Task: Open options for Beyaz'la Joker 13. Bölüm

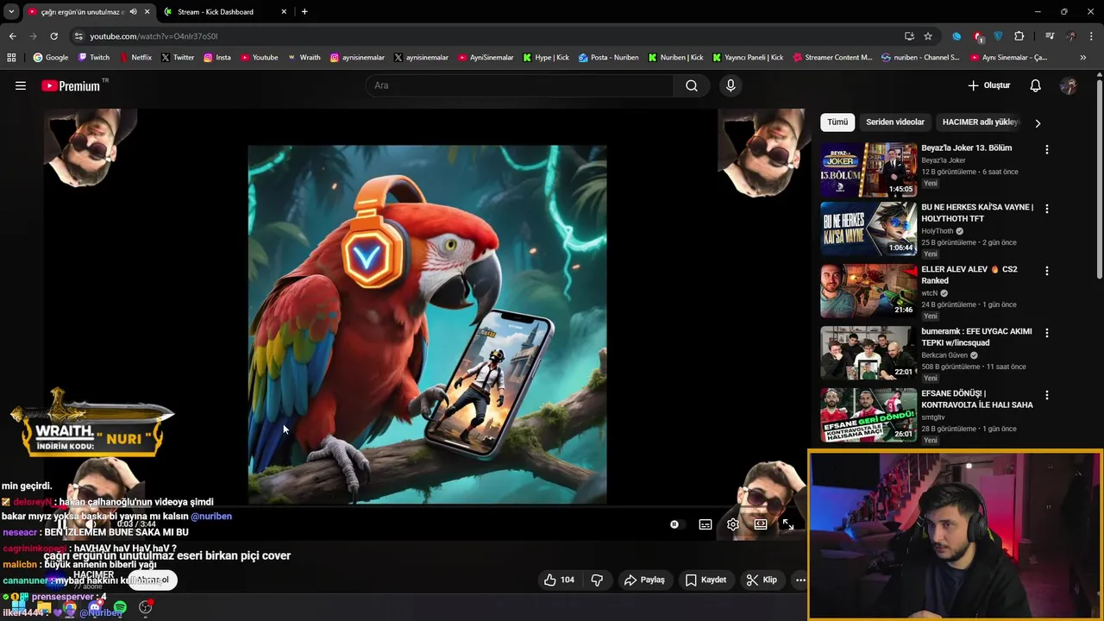Action: tap(1047, 149)
